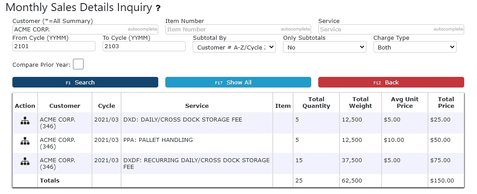This screenshot has width=477, height=194.
Task: Select the From Cycle field
Action: point(54,46)
